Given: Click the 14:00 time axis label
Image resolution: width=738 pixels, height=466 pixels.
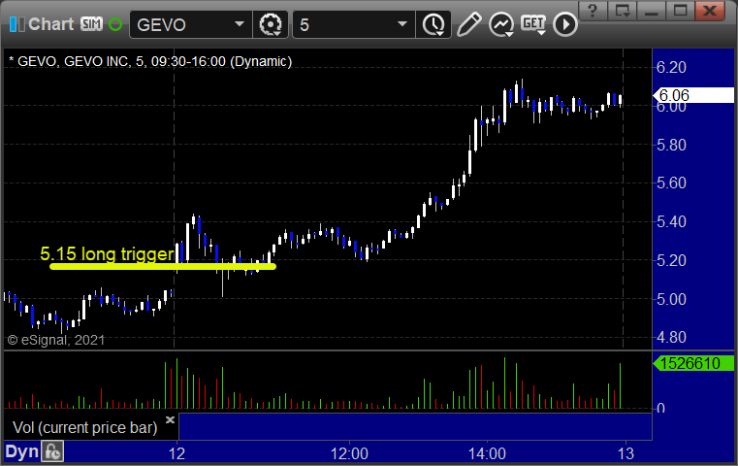Looking at the screenshot, I should tap(487, 453).
